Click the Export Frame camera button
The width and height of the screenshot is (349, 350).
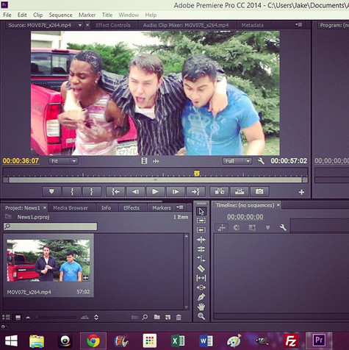(x=259, y=191)
